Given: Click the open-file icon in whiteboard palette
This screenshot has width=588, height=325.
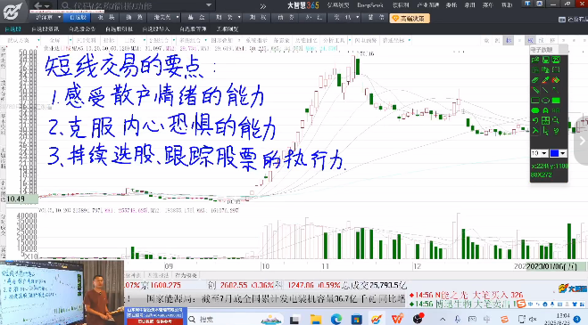Looking at the screenshot, I should (535, 60).
